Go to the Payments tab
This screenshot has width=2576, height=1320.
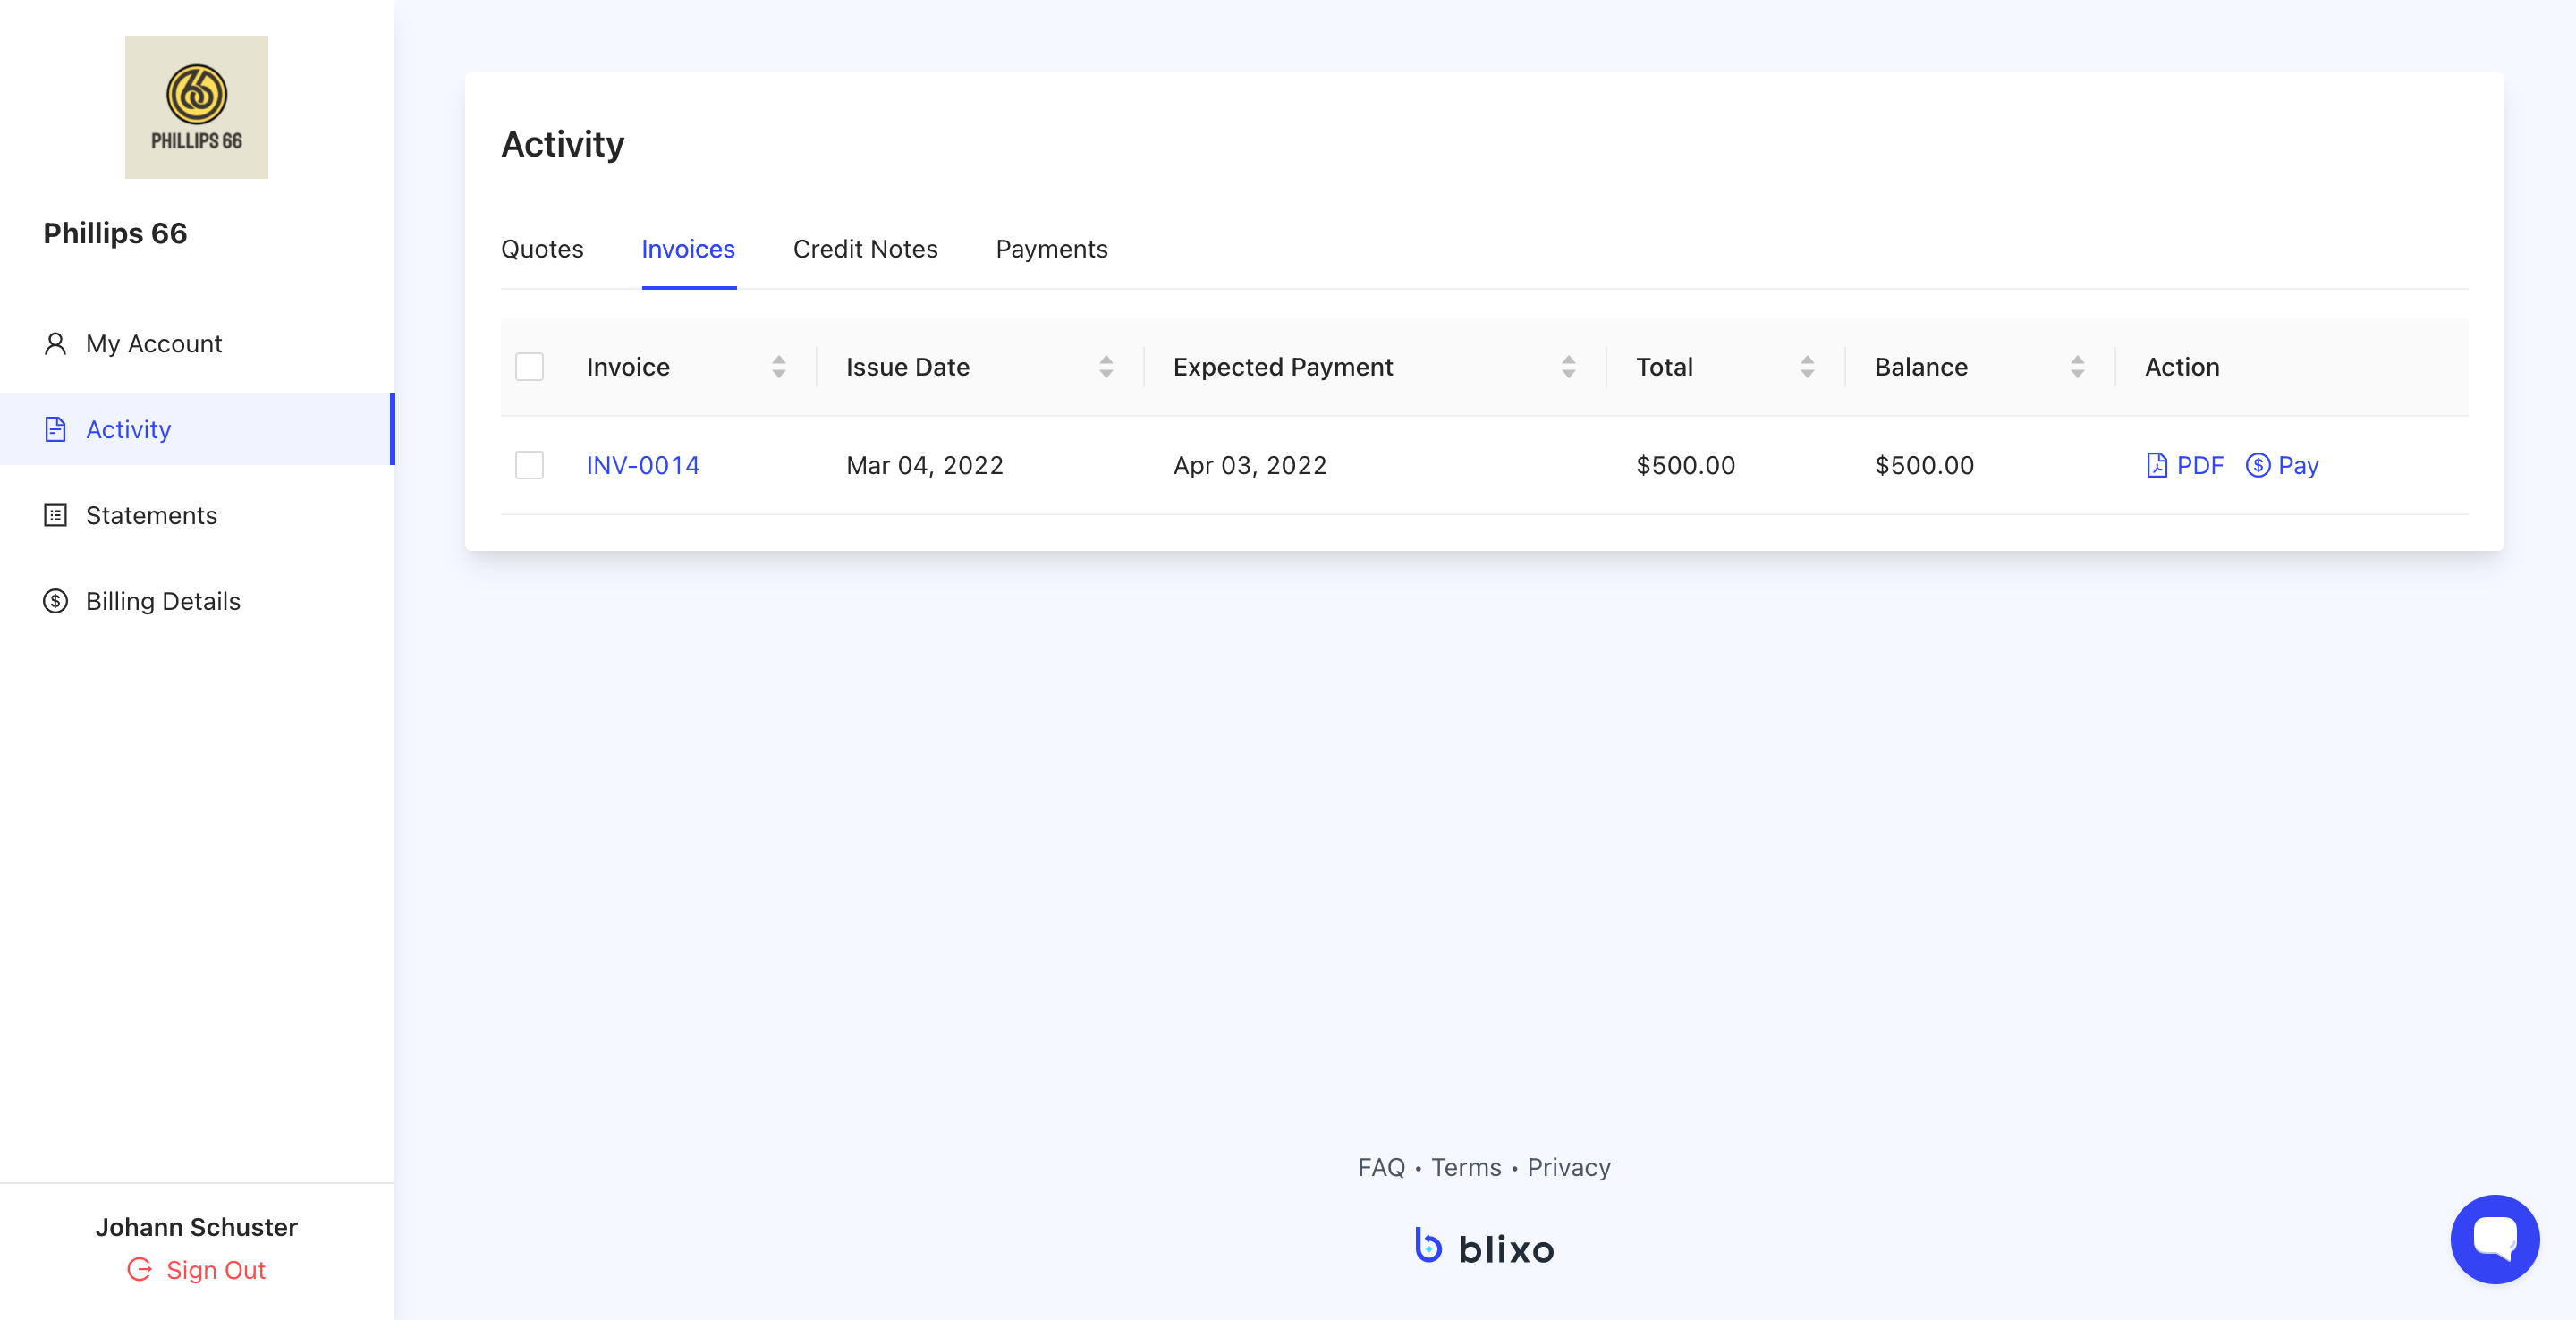coord(1051,249)
